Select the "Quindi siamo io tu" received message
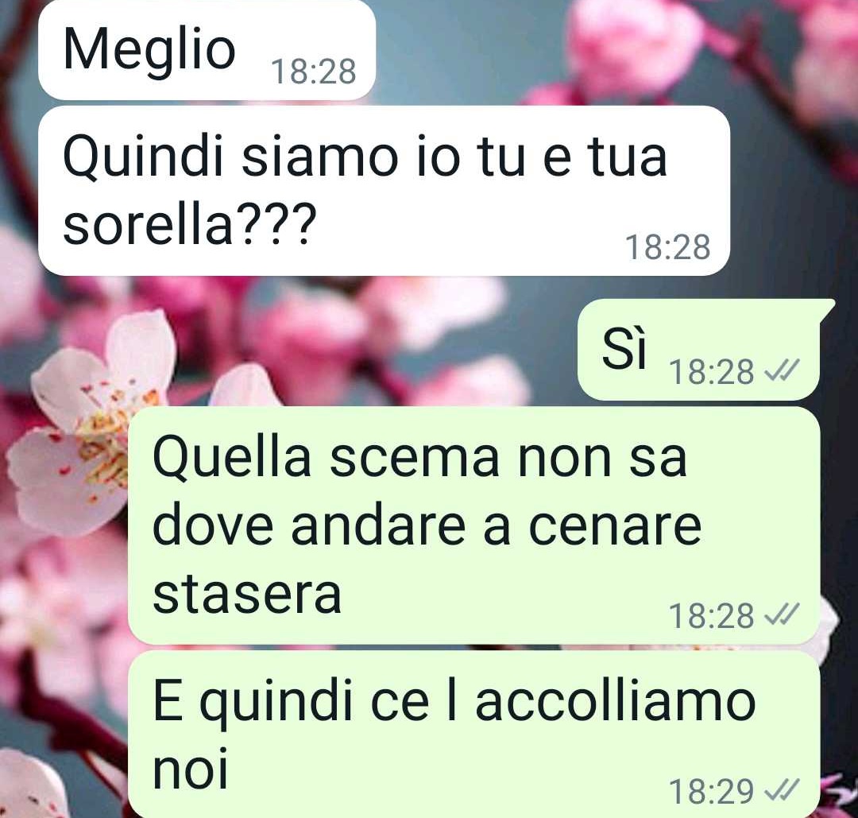Viewport: 858px width, 818px height. click(x=385, y=191)
